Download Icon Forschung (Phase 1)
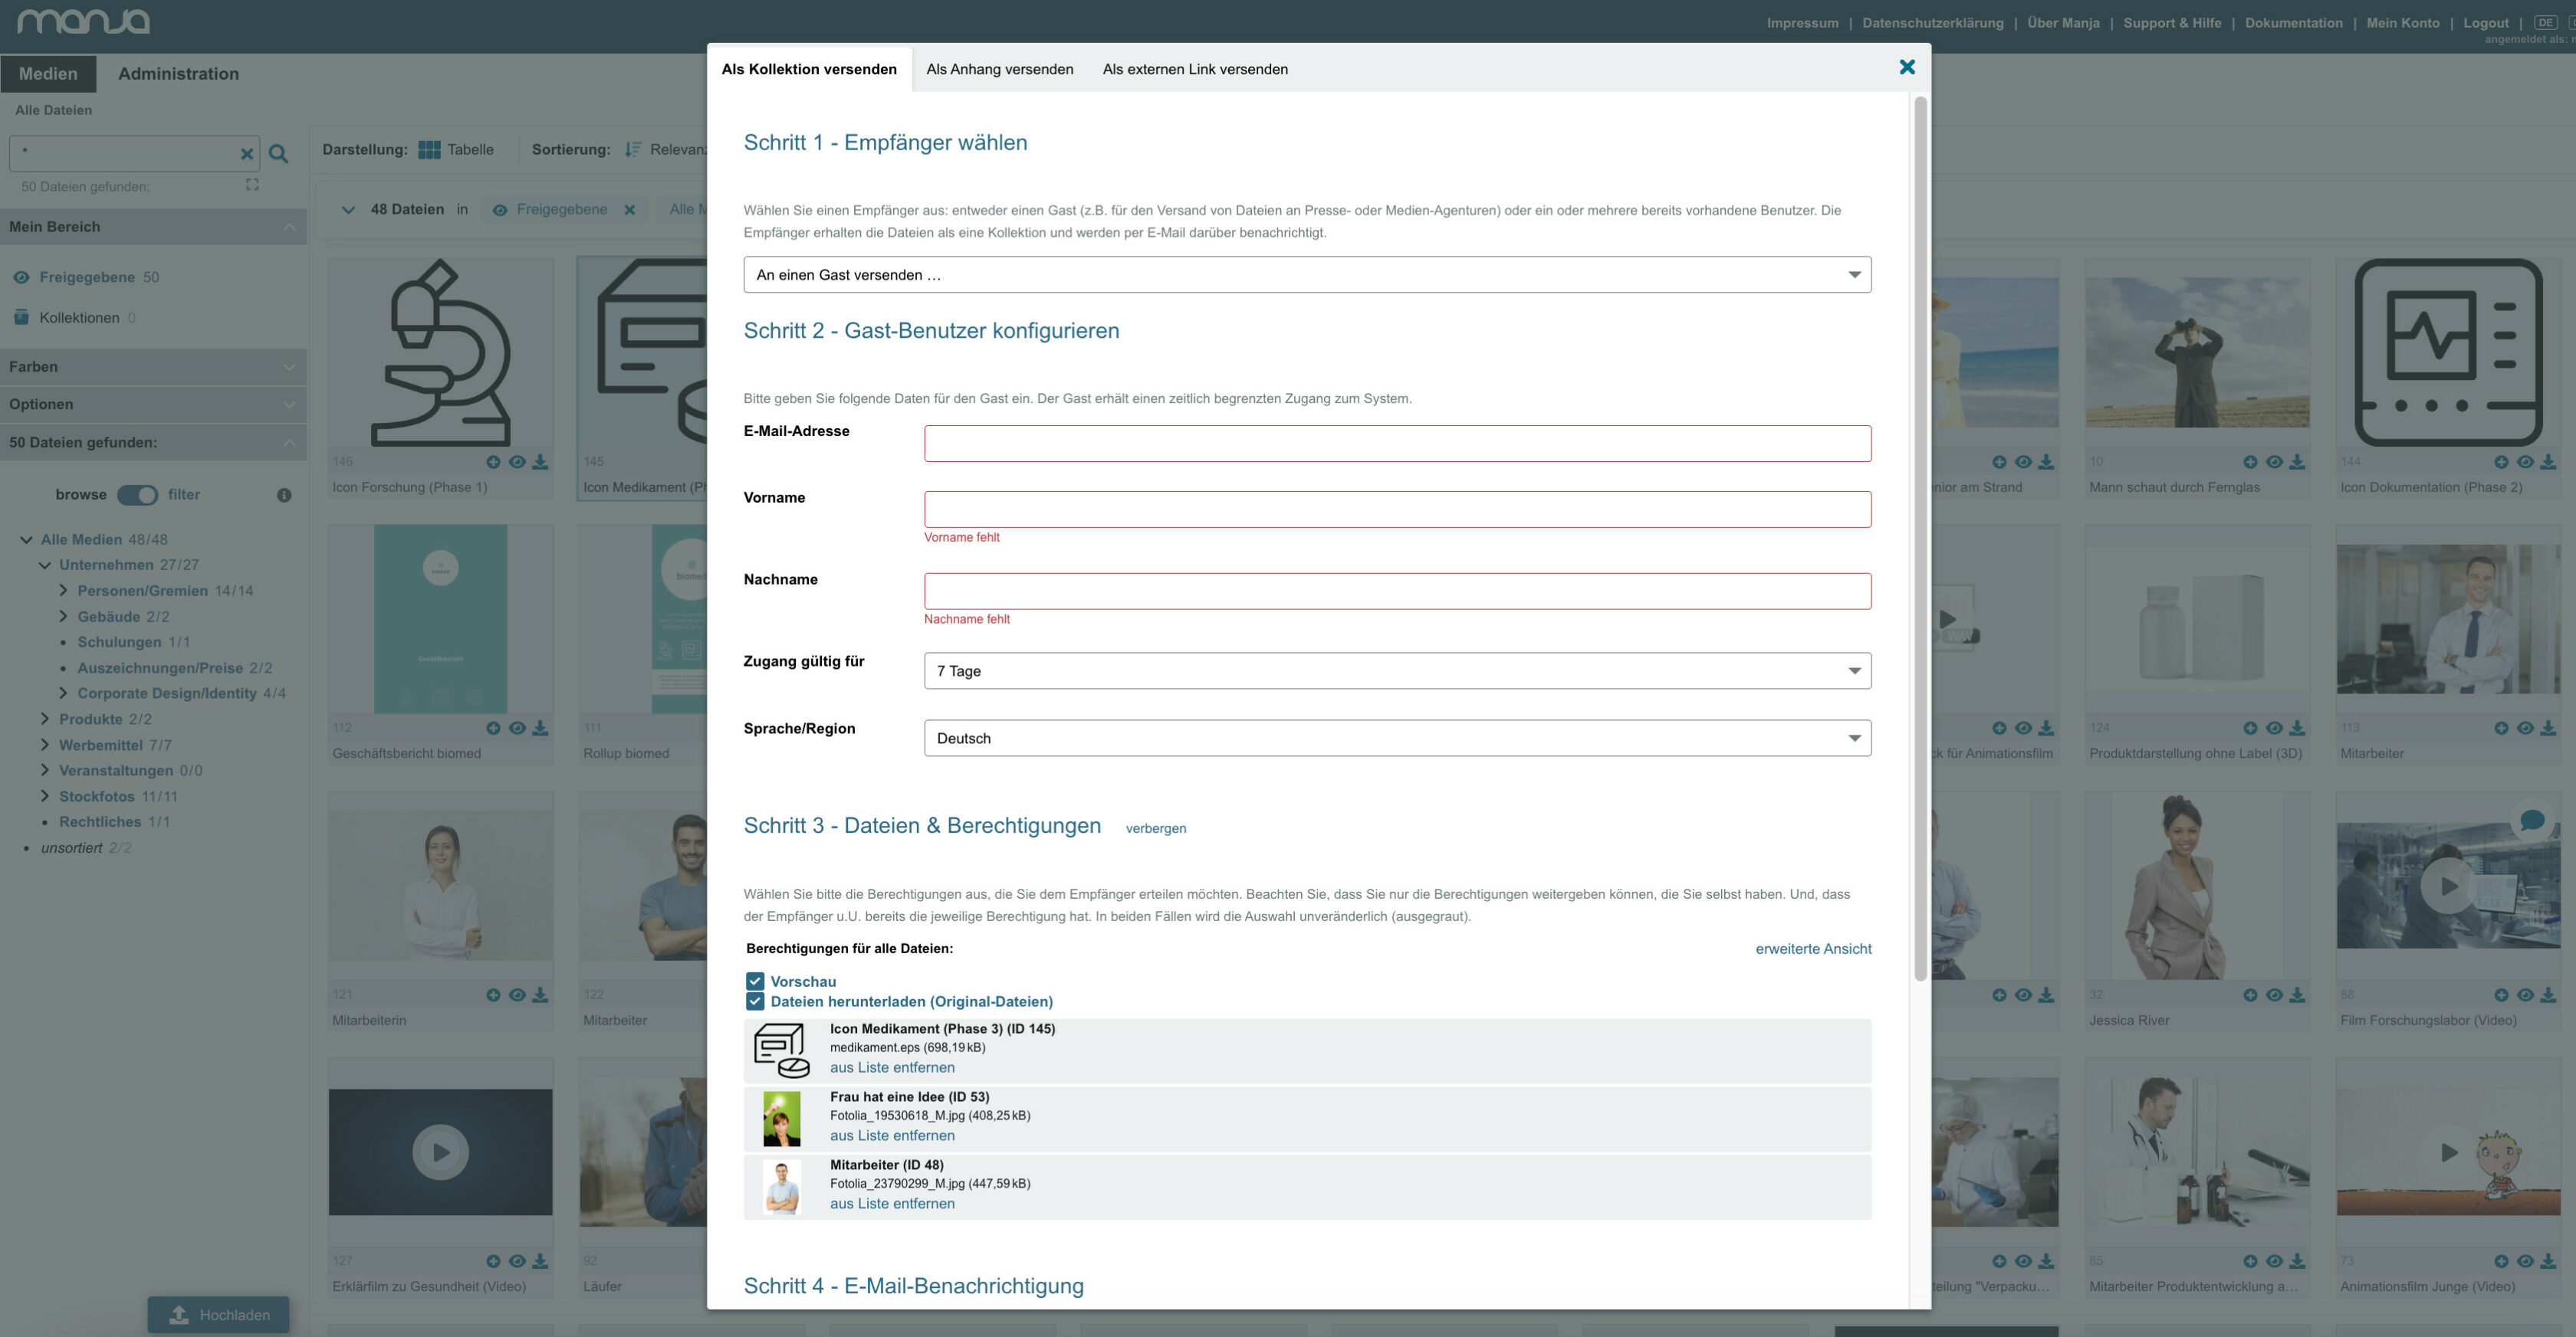This screenshot has width=2576, height=1337. click(540, 462)
